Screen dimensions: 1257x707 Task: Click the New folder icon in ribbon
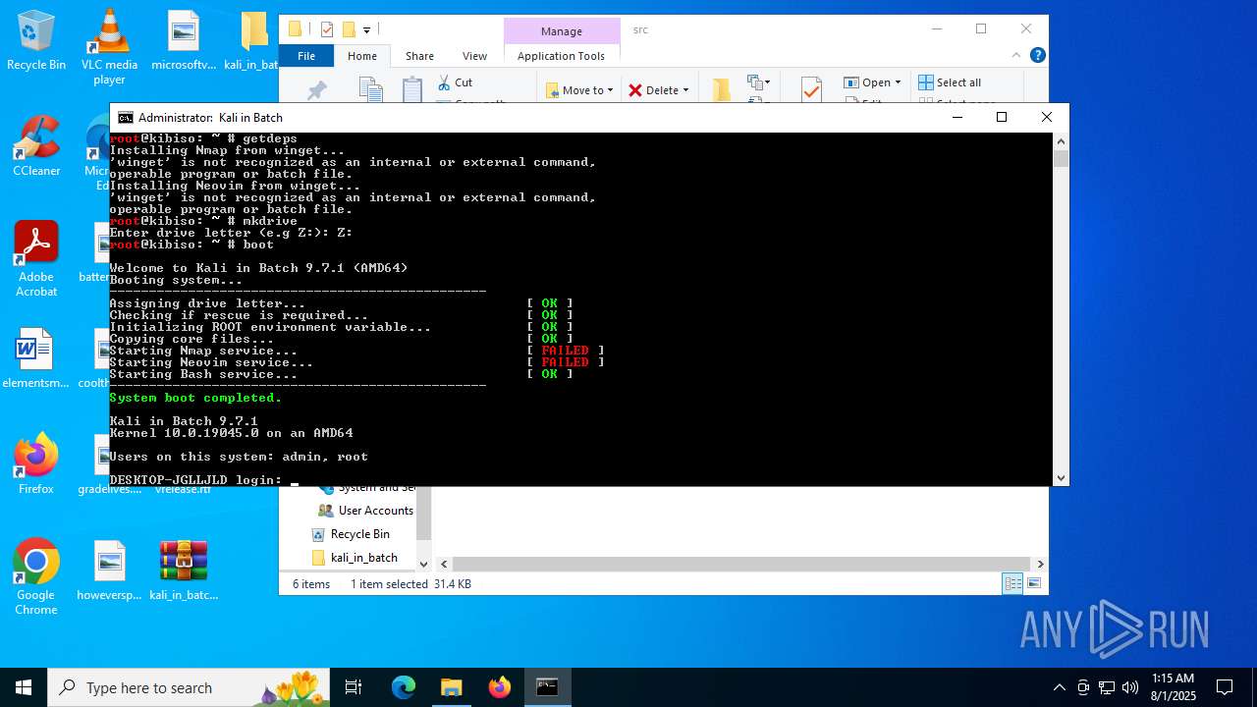click(x=722, y=90)
